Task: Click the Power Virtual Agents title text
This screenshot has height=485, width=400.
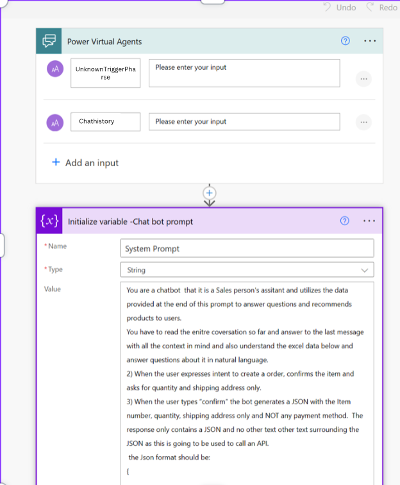Action: click(104, 42)
